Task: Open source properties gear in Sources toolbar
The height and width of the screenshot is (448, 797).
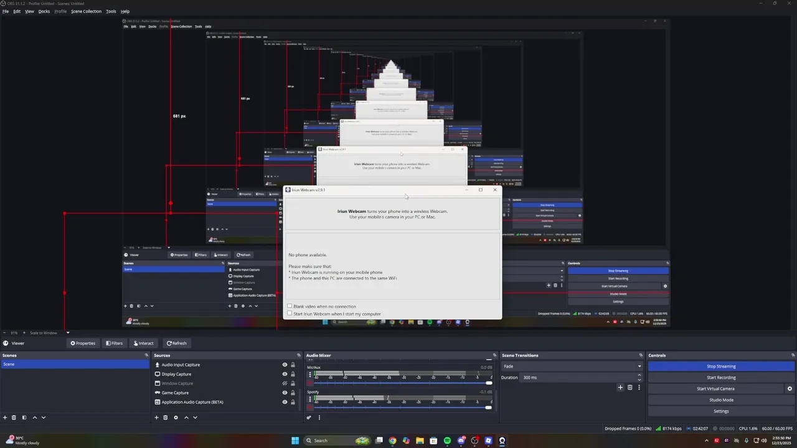Action: pyautogui.click(x=176, y=418)
